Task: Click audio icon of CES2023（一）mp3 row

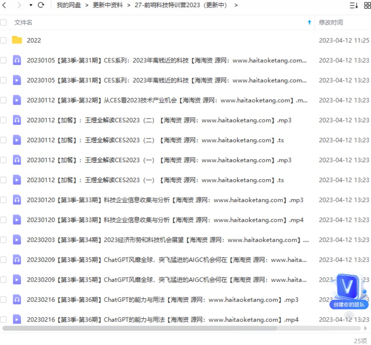Action: point(17,160)
